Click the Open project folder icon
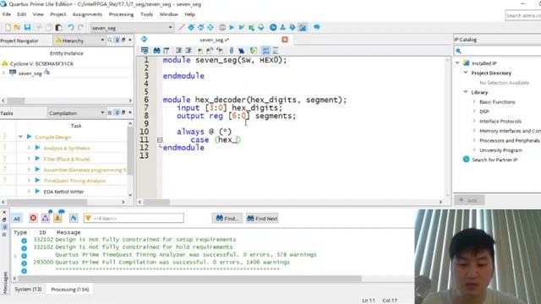Viewport: 541px width, 304px height. click(x=17, y=28)
